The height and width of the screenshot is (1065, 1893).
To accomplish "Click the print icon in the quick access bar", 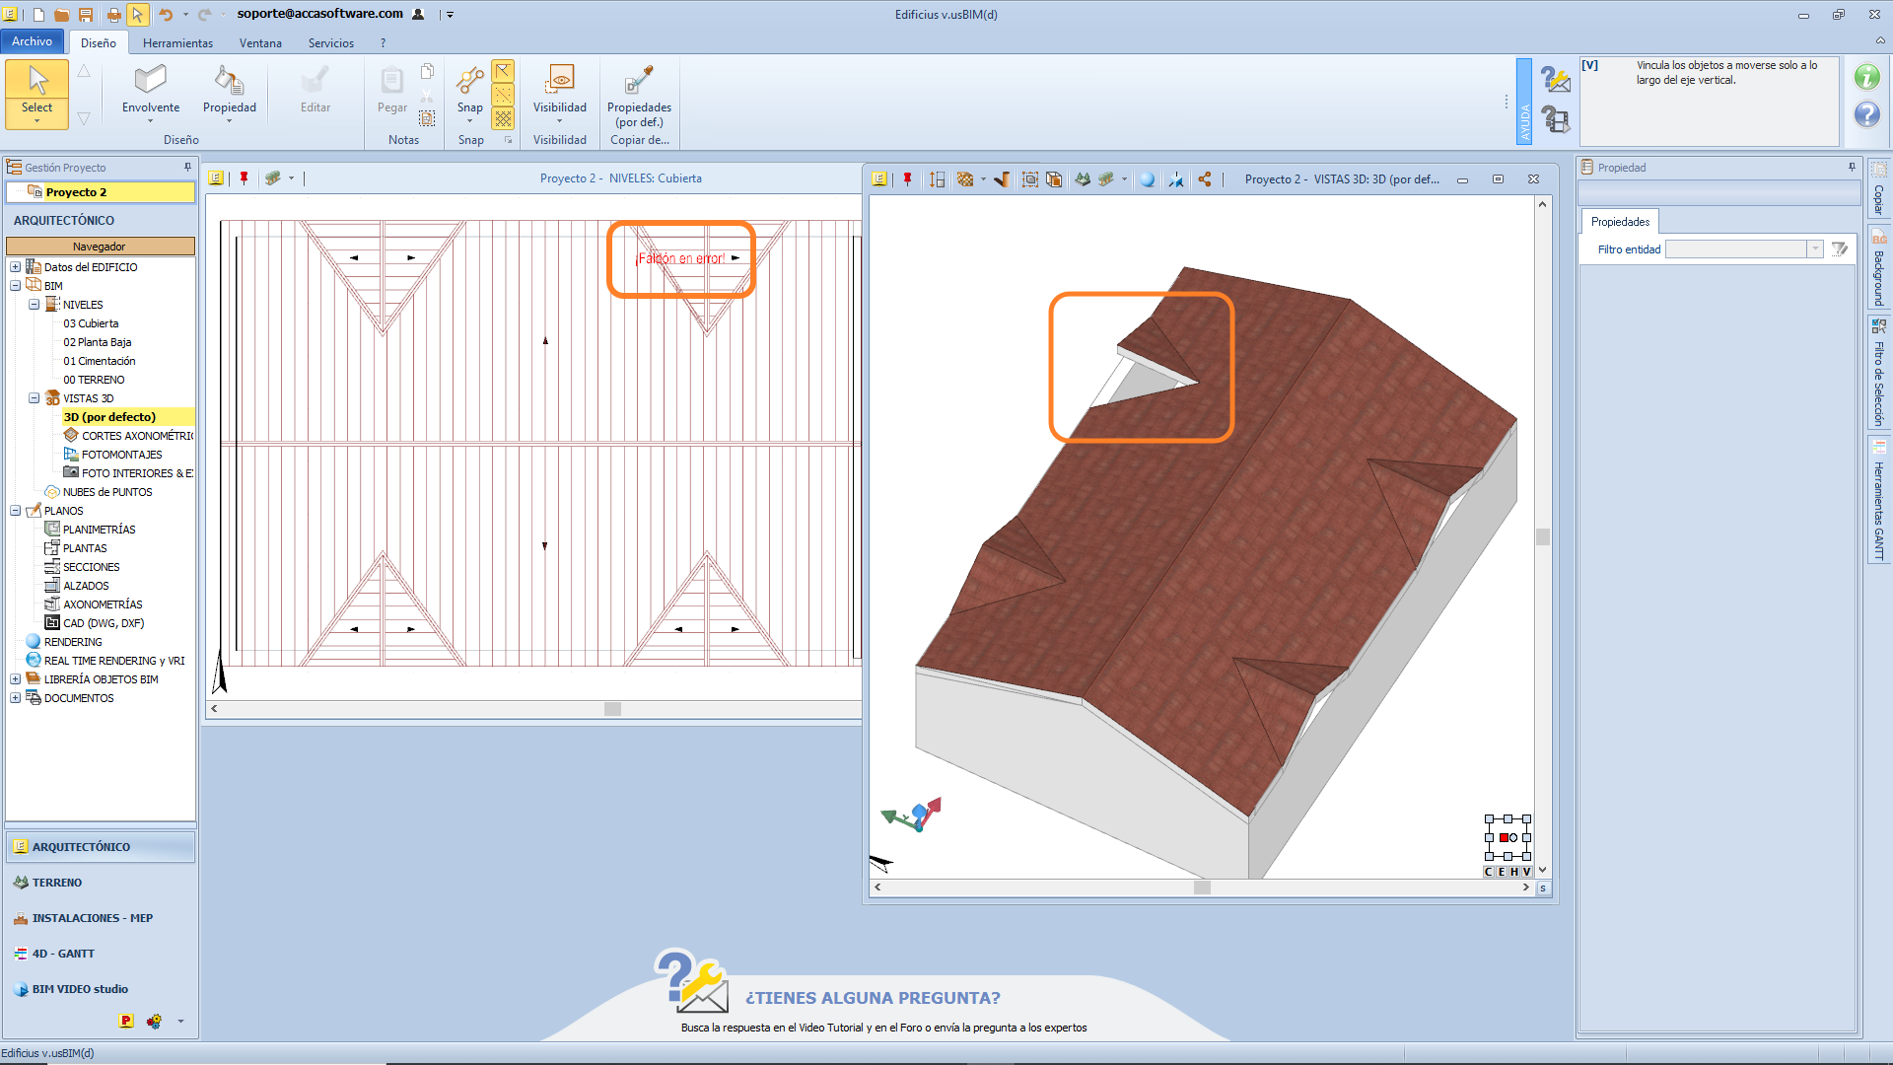I will (x=113, y=15).
